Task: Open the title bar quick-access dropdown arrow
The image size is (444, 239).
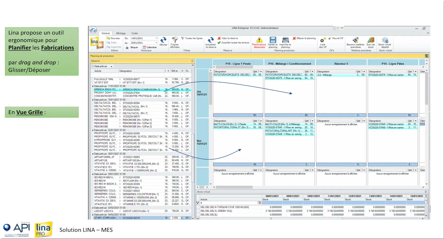Action: 342,28
